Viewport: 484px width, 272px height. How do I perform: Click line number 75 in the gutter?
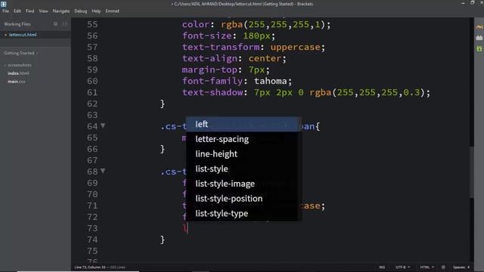[x=92, y=251]
